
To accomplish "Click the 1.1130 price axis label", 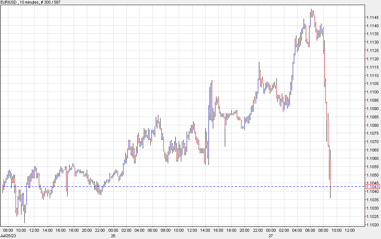I will click(373, 42).
